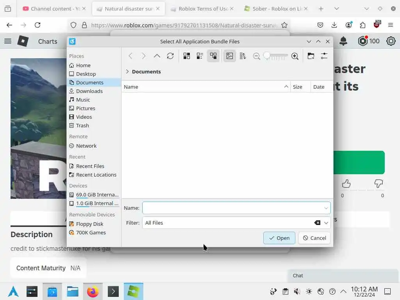Open the Floppy Disk removable device
This screenshot has height=300, width=400.
tap(94, 224)
